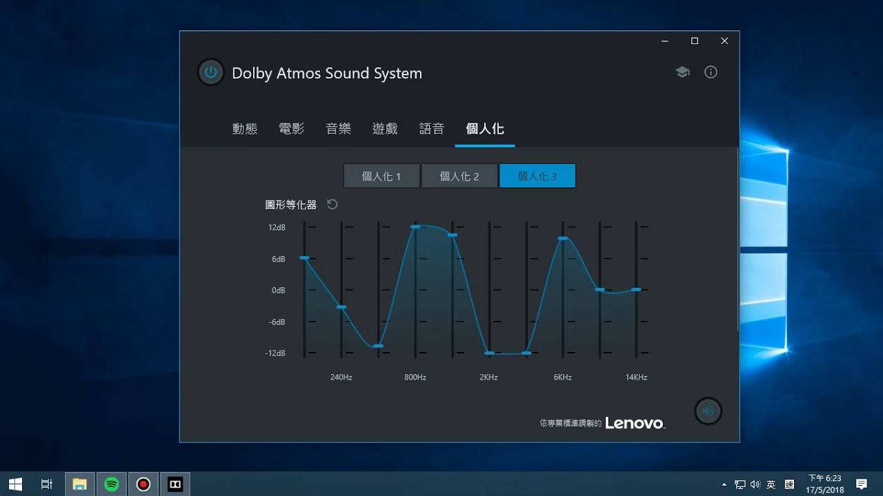Click the EQ handle between 2KHz and 6KHz
The image size is (883, 496).
coord(526,353)
